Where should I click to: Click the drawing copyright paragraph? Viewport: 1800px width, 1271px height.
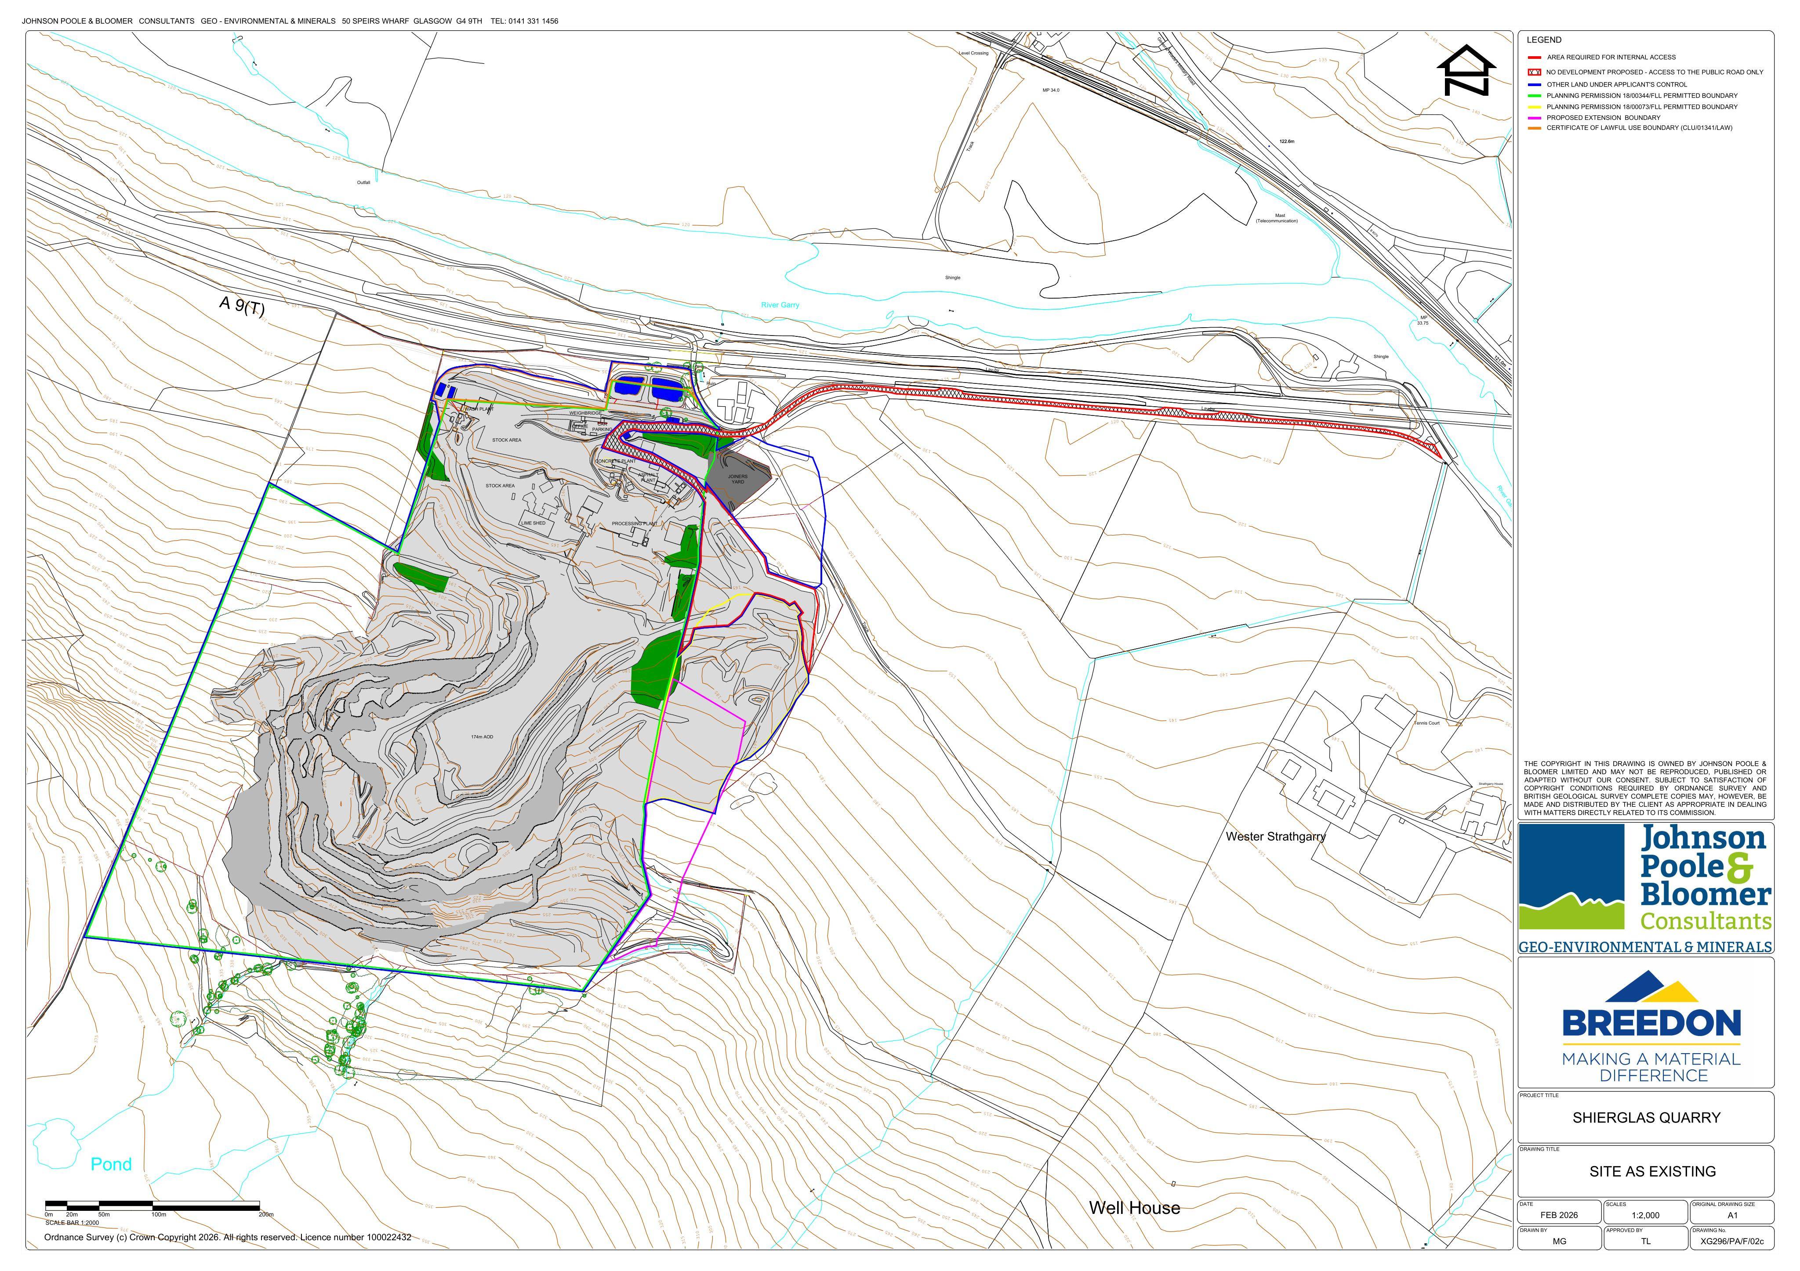pyautogui.click(x=1646, y=787)
